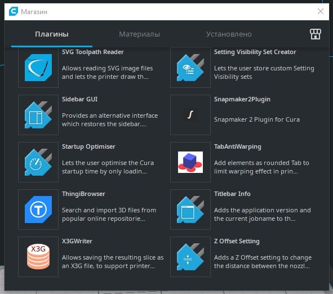Image resolution: width=333 pixels, height=294 pixels.
Task: Open the Startup Optimiser plugin icon
Action: 38,162
